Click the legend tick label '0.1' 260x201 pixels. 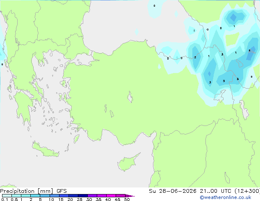pos(5,199)
